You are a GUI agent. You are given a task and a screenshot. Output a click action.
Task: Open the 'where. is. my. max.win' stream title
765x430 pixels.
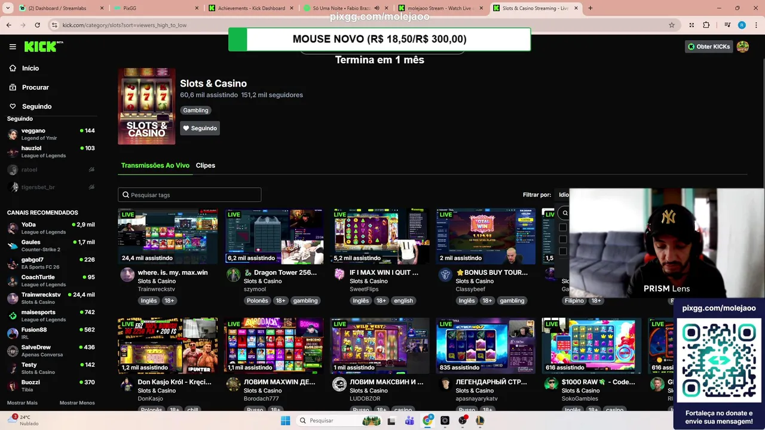click(173, 273)
